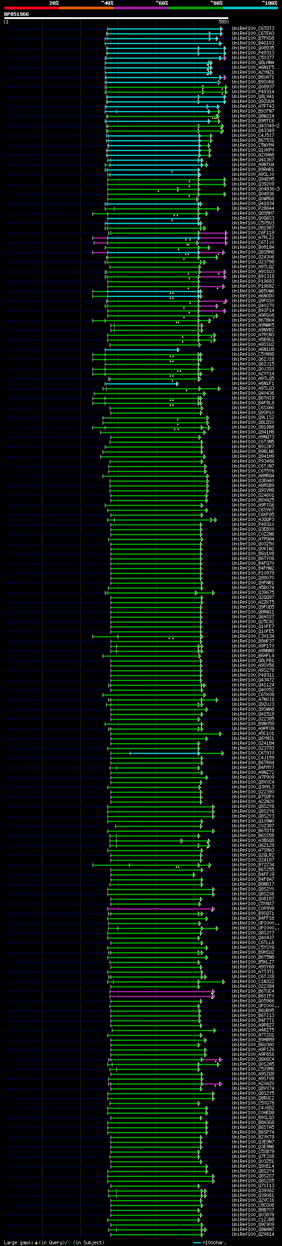Select hit label UniRef100_P93486

[253, 461]
